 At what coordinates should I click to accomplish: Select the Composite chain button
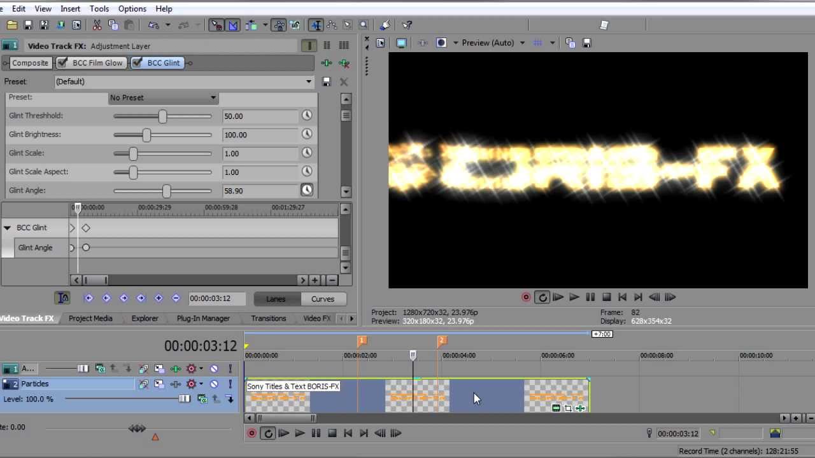(30, 63)
